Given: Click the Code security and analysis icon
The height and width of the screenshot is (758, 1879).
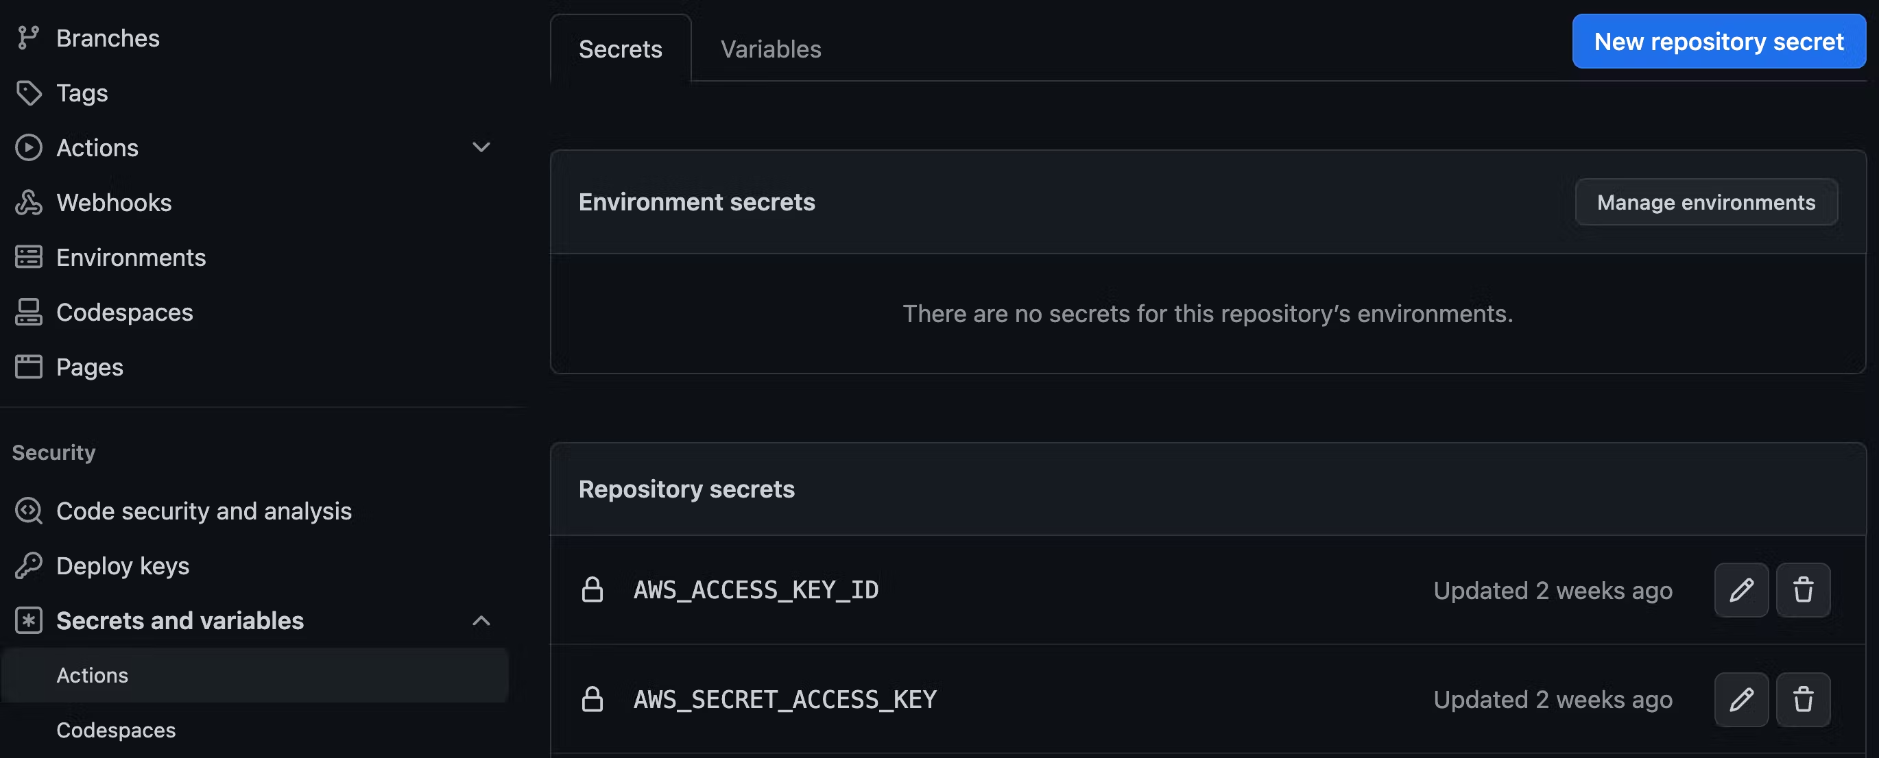Looking at the screenshot, I should [28, 511].
